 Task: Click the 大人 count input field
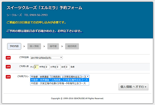[36, 67]
